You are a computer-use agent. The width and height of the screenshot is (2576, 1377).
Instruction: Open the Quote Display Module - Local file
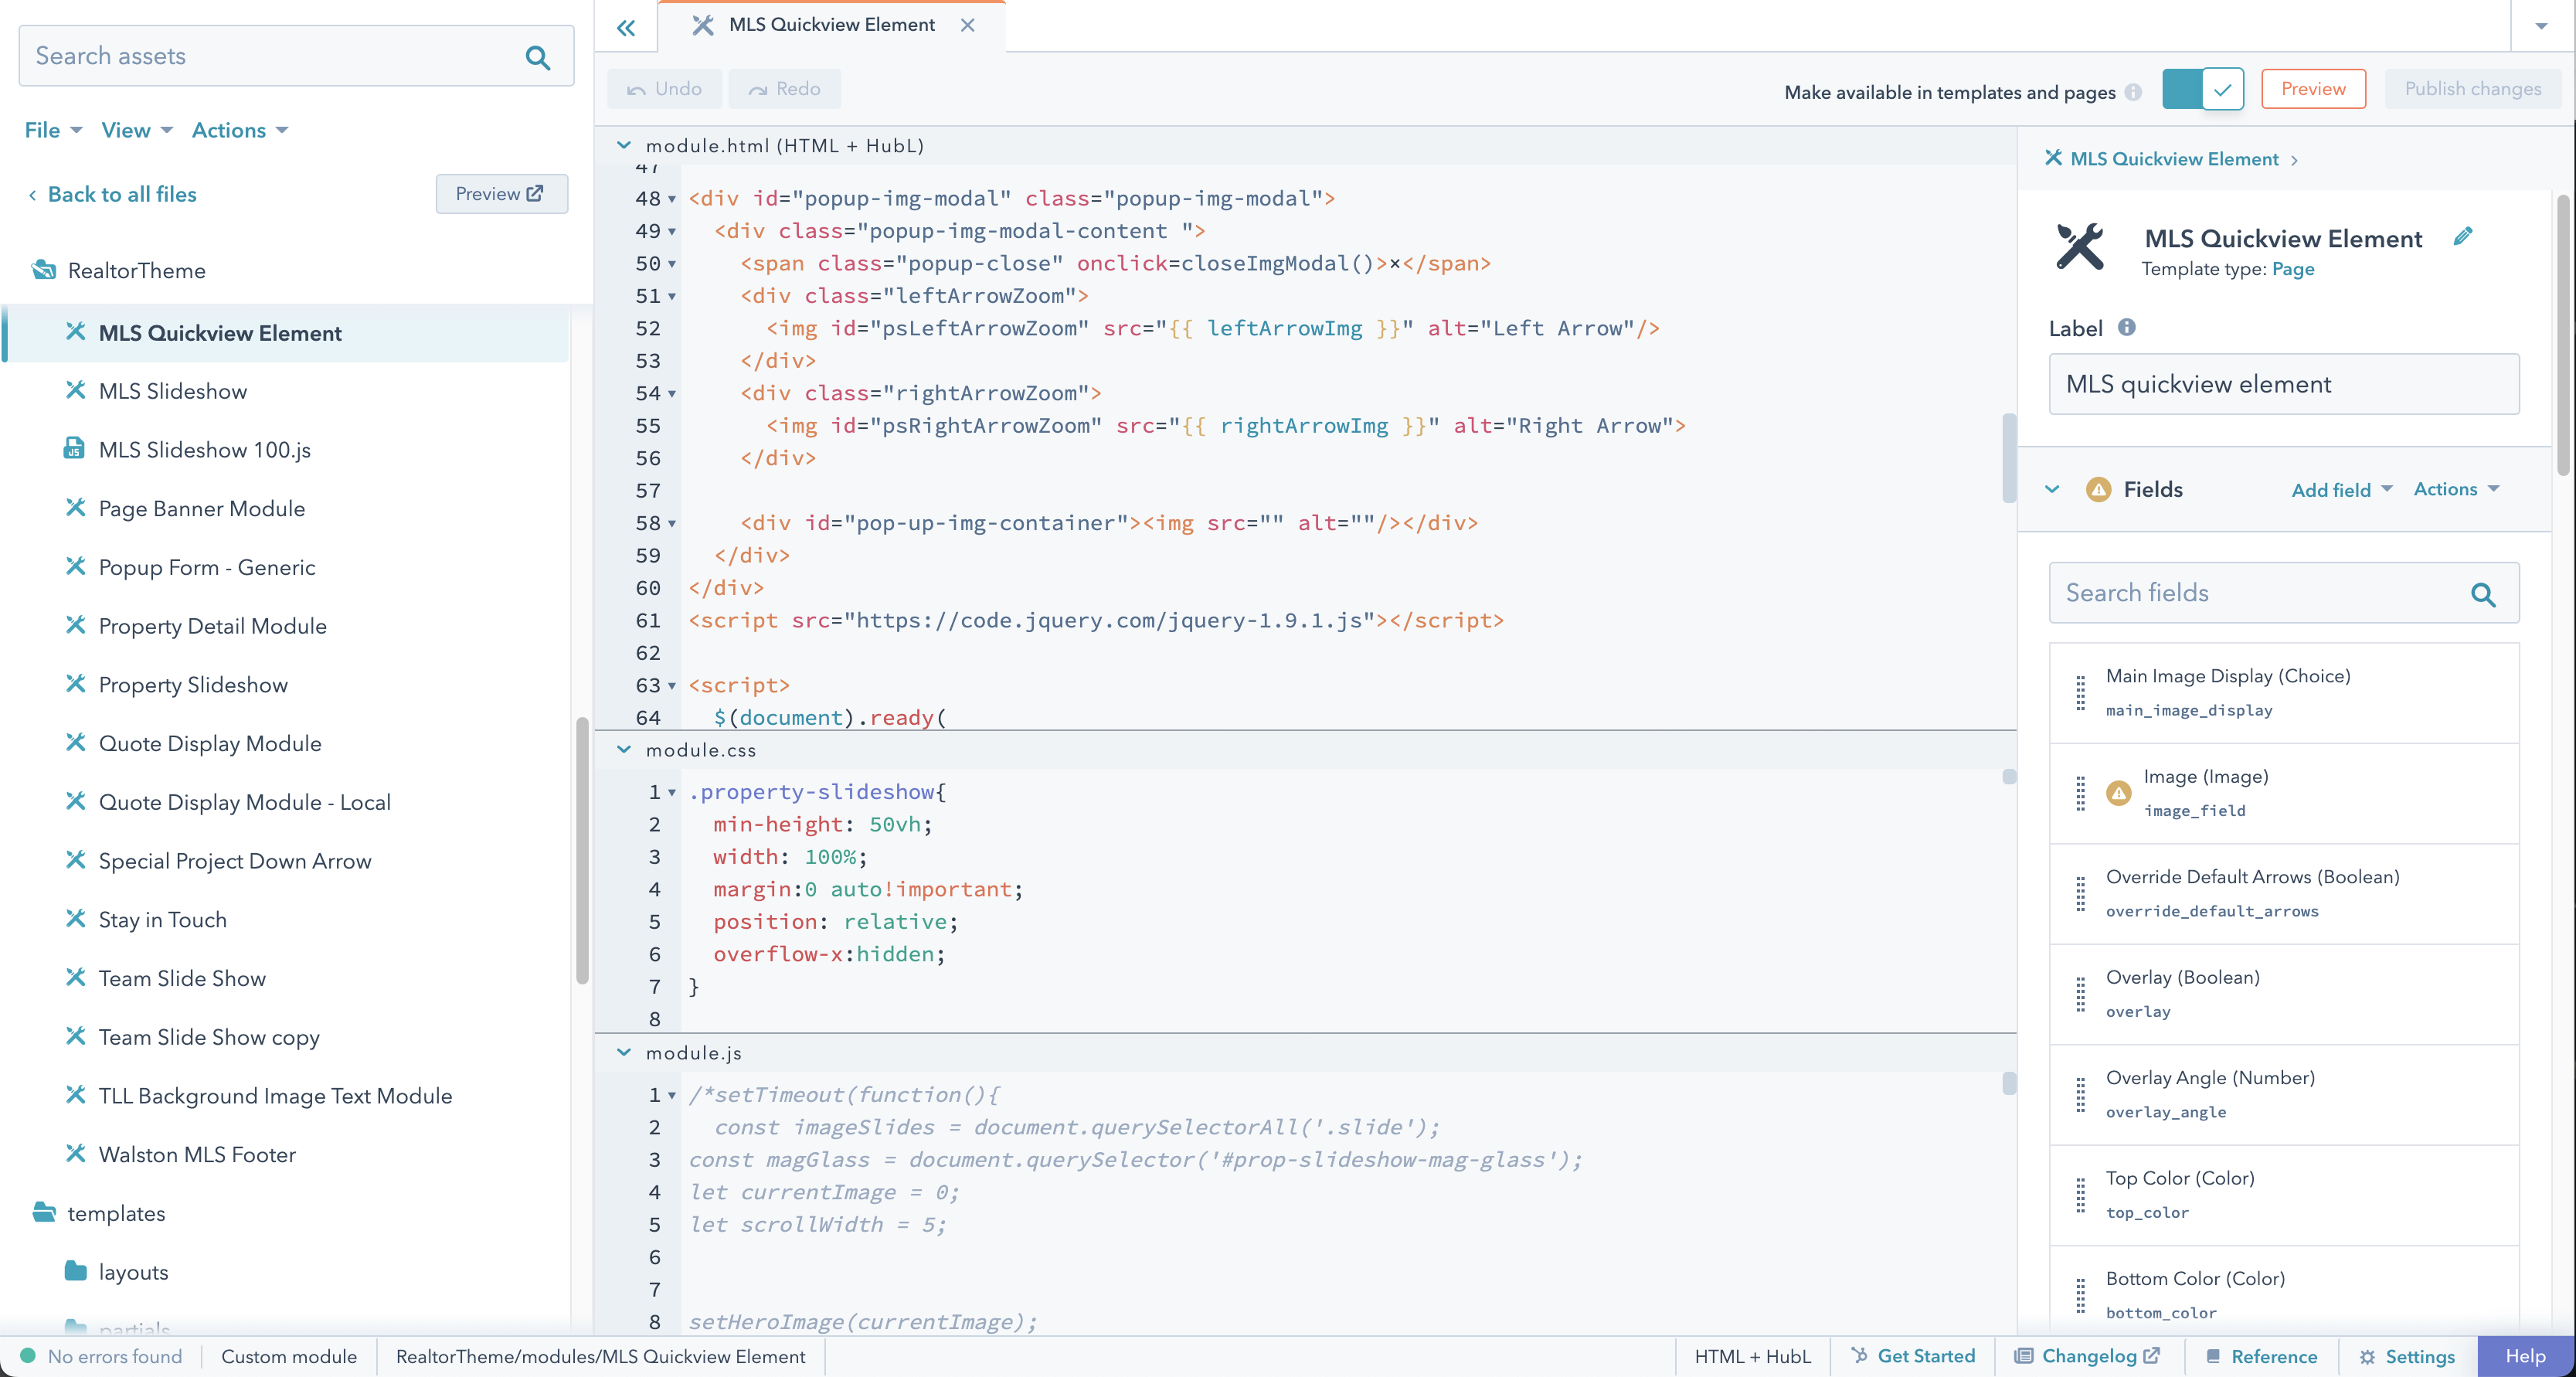click(244, 802)
